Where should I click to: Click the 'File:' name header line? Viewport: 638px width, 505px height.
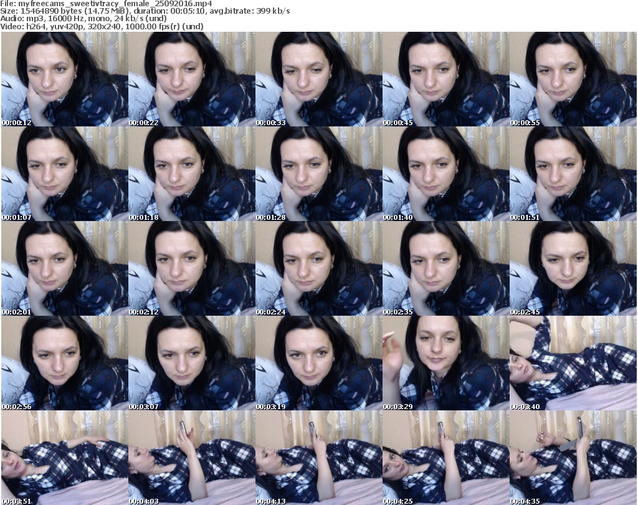coord(106,4)
